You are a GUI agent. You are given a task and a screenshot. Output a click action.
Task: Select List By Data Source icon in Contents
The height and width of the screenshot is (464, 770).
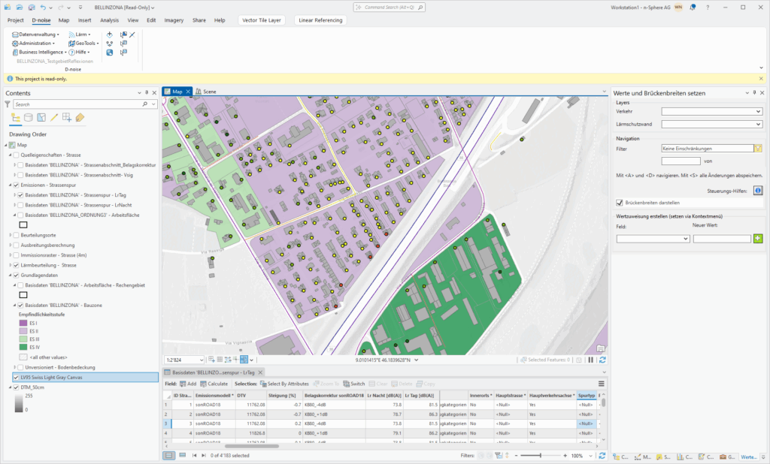[29, 117]
